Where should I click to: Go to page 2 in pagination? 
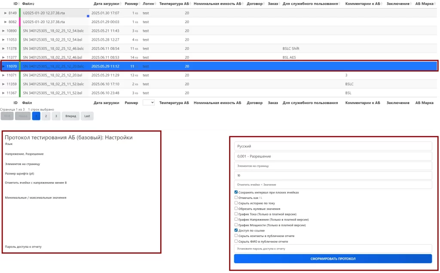(46, 116)
